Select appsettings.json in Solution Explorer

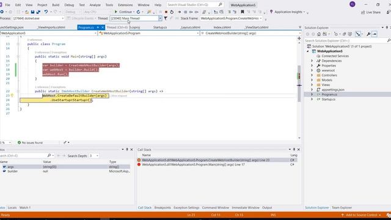tap(332, 90)
